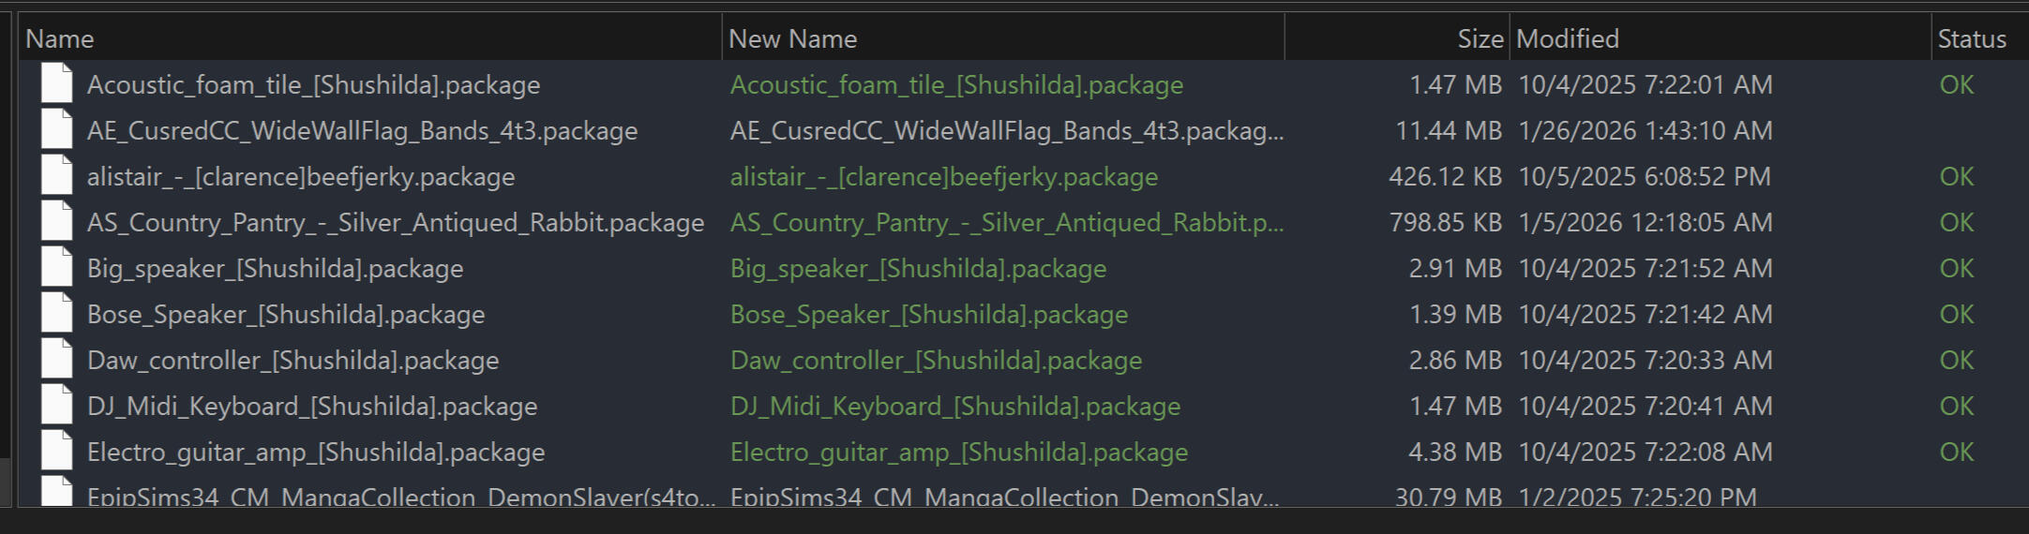Sort files by Size column header
The height and width of the screenshot is (534, 2029).
click(1480, 38)
